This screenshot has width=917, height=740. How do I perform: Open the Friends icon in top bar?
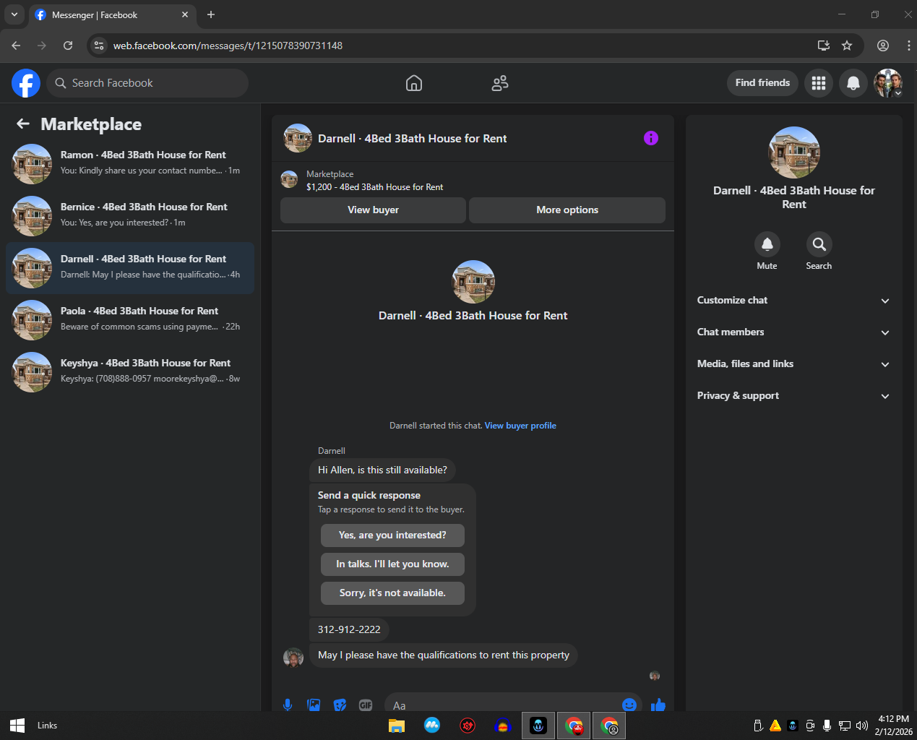pyautogui.click(x=500, y=83)
